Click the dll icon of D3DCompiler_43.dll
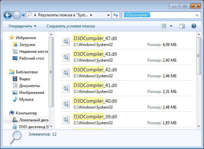Screen dimensions: 204x149 tap(66, 57)
